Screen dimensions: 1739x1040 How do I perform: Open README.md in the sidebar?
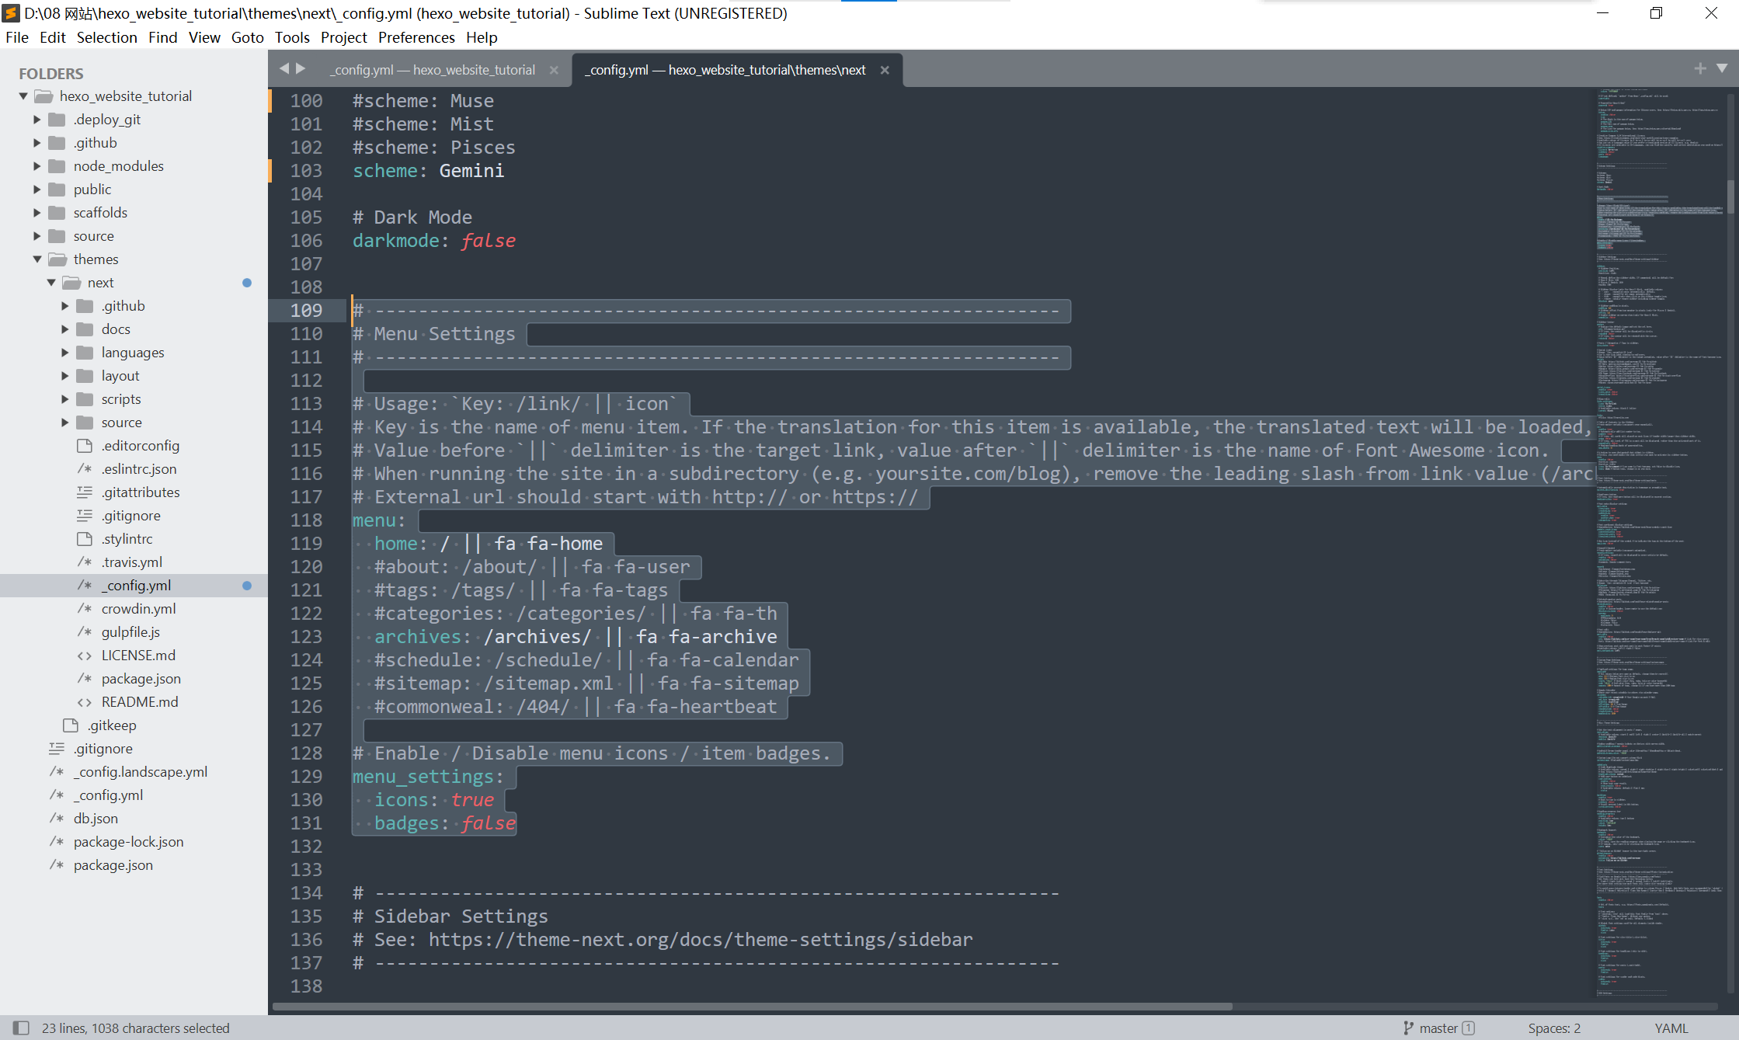139,702
